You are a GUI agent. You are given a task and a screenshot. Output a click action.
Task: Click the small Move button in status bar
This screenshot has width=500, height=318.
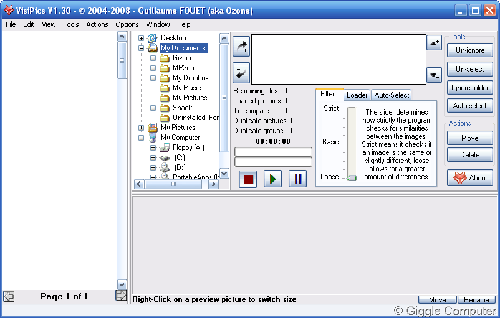pos(438,299)
